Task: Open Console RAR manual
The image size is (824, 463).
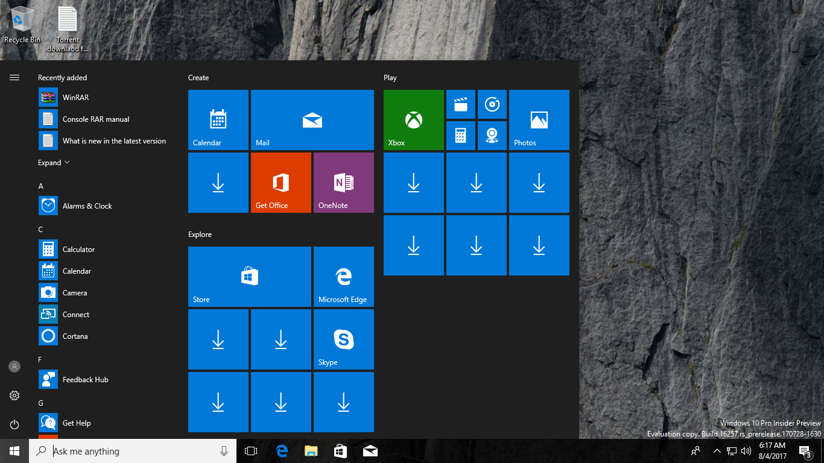Action: 106,119
